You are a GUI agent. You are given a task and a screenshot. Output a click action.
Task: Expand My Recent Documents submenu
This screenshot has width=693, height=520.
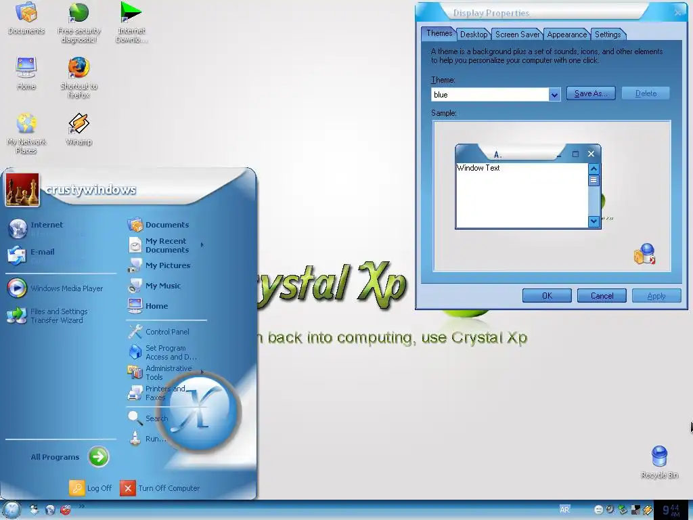(166, 245)
